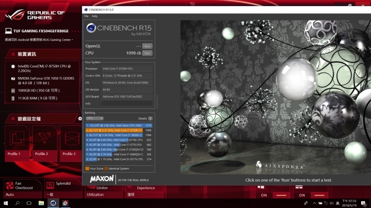371x208 pixels.
Task: Open File Explorer from the taskbar
Action: tap(41, 203)
